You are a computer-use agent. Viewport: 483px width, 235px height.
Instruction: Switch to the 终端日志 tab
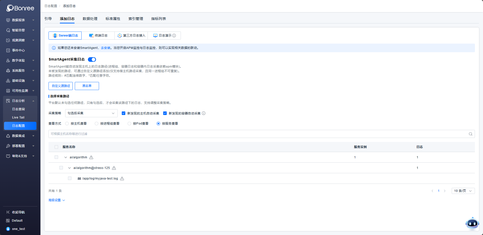point(98,36)
